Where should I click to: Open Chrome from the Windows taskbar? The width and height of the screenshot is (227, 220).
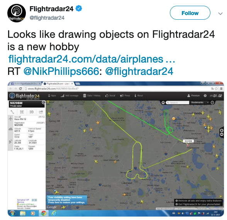click(x=44, y=213)
